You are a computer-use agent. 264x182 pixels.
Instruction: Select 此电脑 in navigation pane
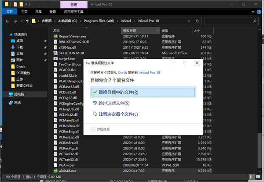point(25,94)
